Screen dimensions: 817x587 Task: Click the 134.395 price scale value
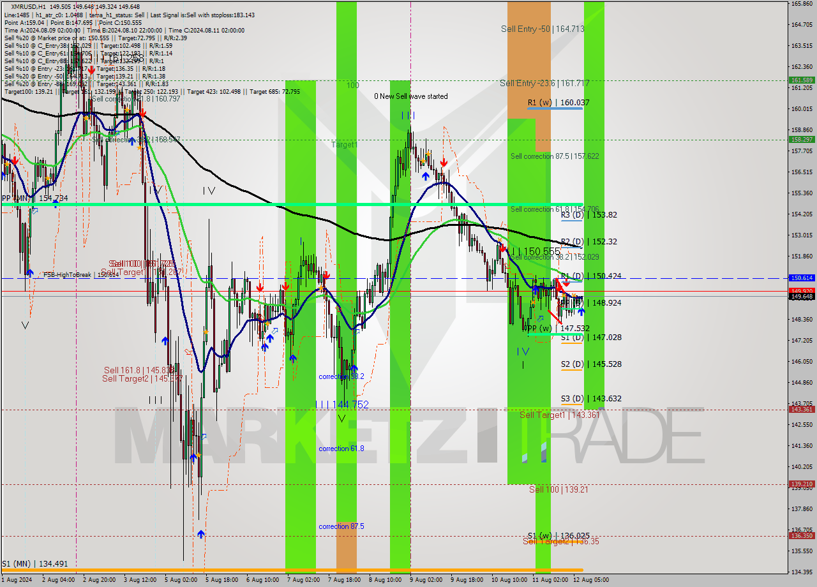click(x=802, y=572)
